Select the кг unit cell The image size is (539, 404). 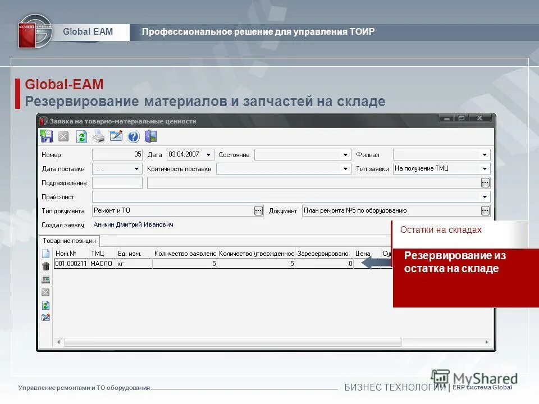(134, 264)
